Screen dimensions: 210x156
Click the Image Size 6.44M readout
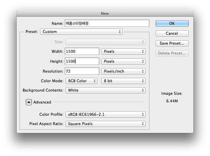tap(172, 101)
